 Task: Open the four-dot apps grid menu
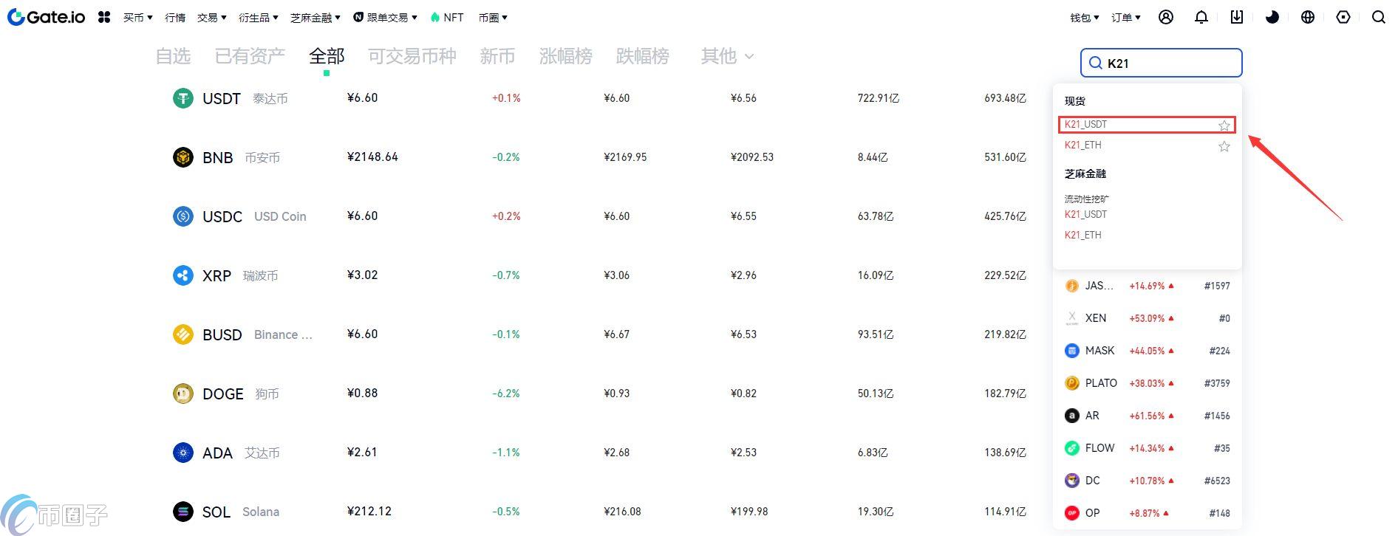(104, 17)
